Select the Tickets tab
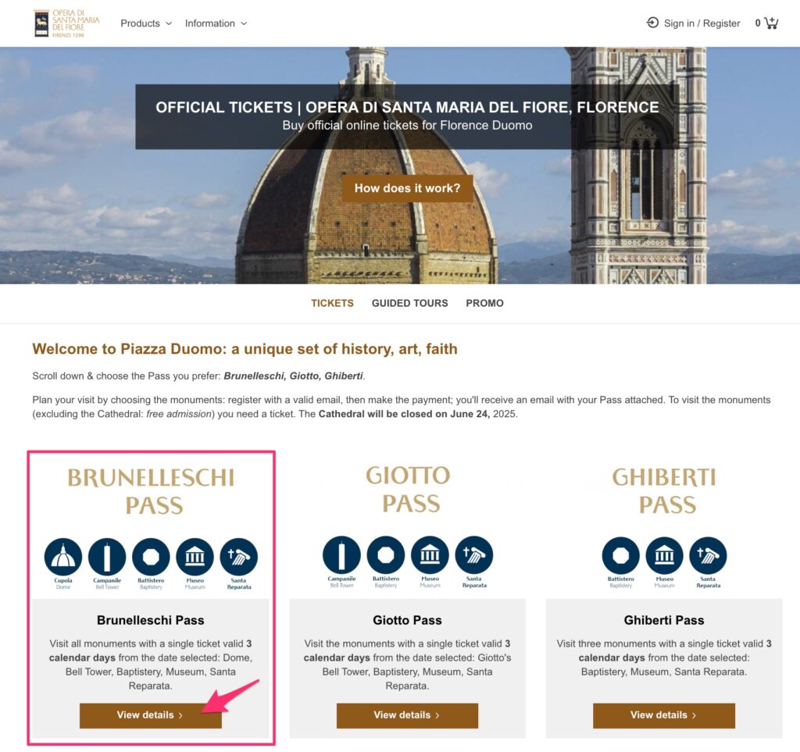Viewport: 800px width, 752px height. coord(332,303)
